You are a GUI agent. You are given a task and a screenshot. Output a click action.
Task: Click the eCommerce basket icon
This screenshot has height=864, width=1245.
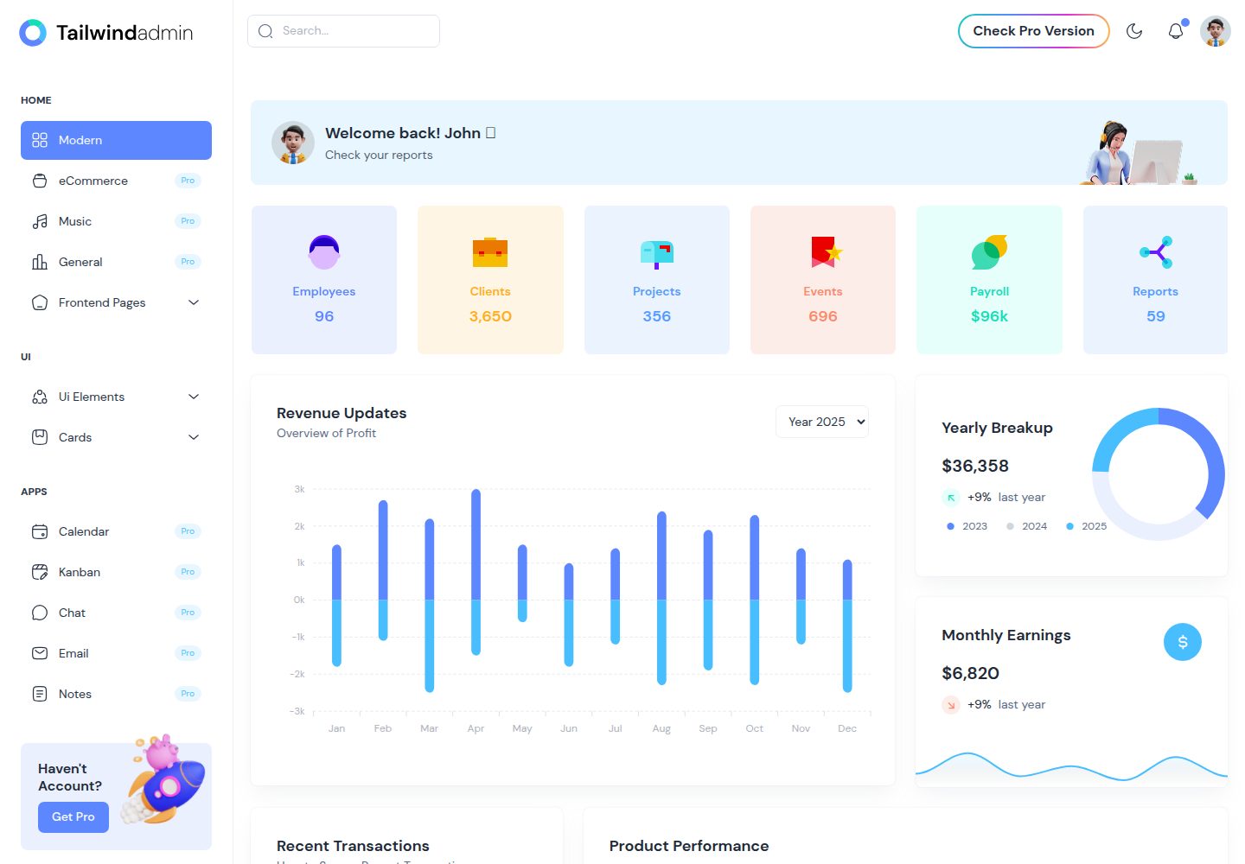click(40, 181)
